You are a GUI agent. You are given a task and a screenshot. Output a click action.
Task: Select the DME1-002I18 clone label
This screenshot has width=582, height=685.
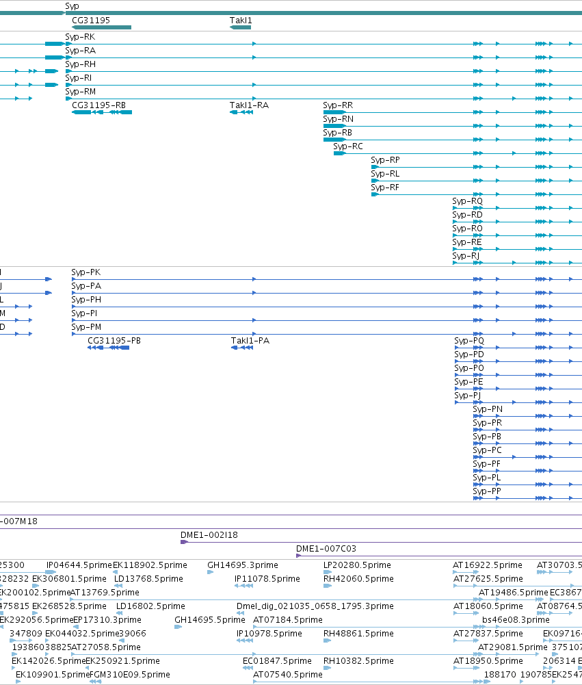(x=209, y=534)
